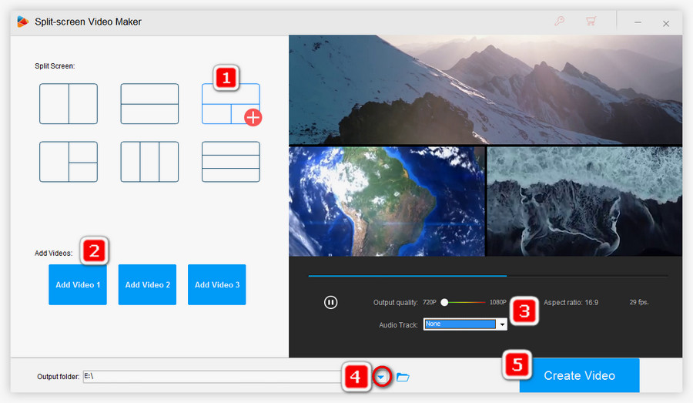The height and width of the screenshot is (403, 693).
Task: Click the Add Video 1 button
Action: (78, 285)
